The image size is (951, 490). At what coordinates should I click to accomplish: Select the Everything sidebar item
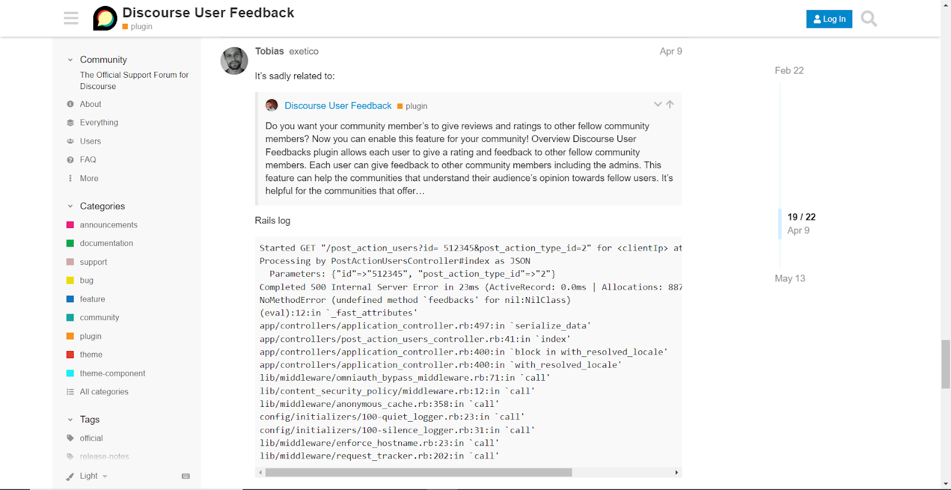click(99, 122)
